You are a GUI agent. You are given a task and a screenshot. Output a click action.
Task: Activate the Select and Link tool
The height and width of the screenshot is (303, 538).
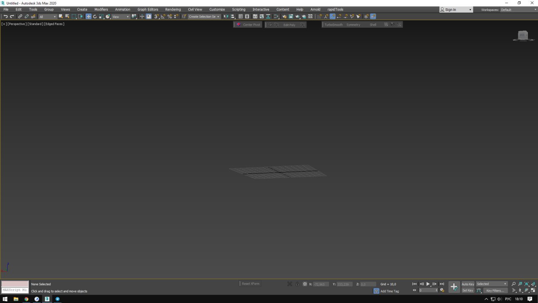point(20,16)
